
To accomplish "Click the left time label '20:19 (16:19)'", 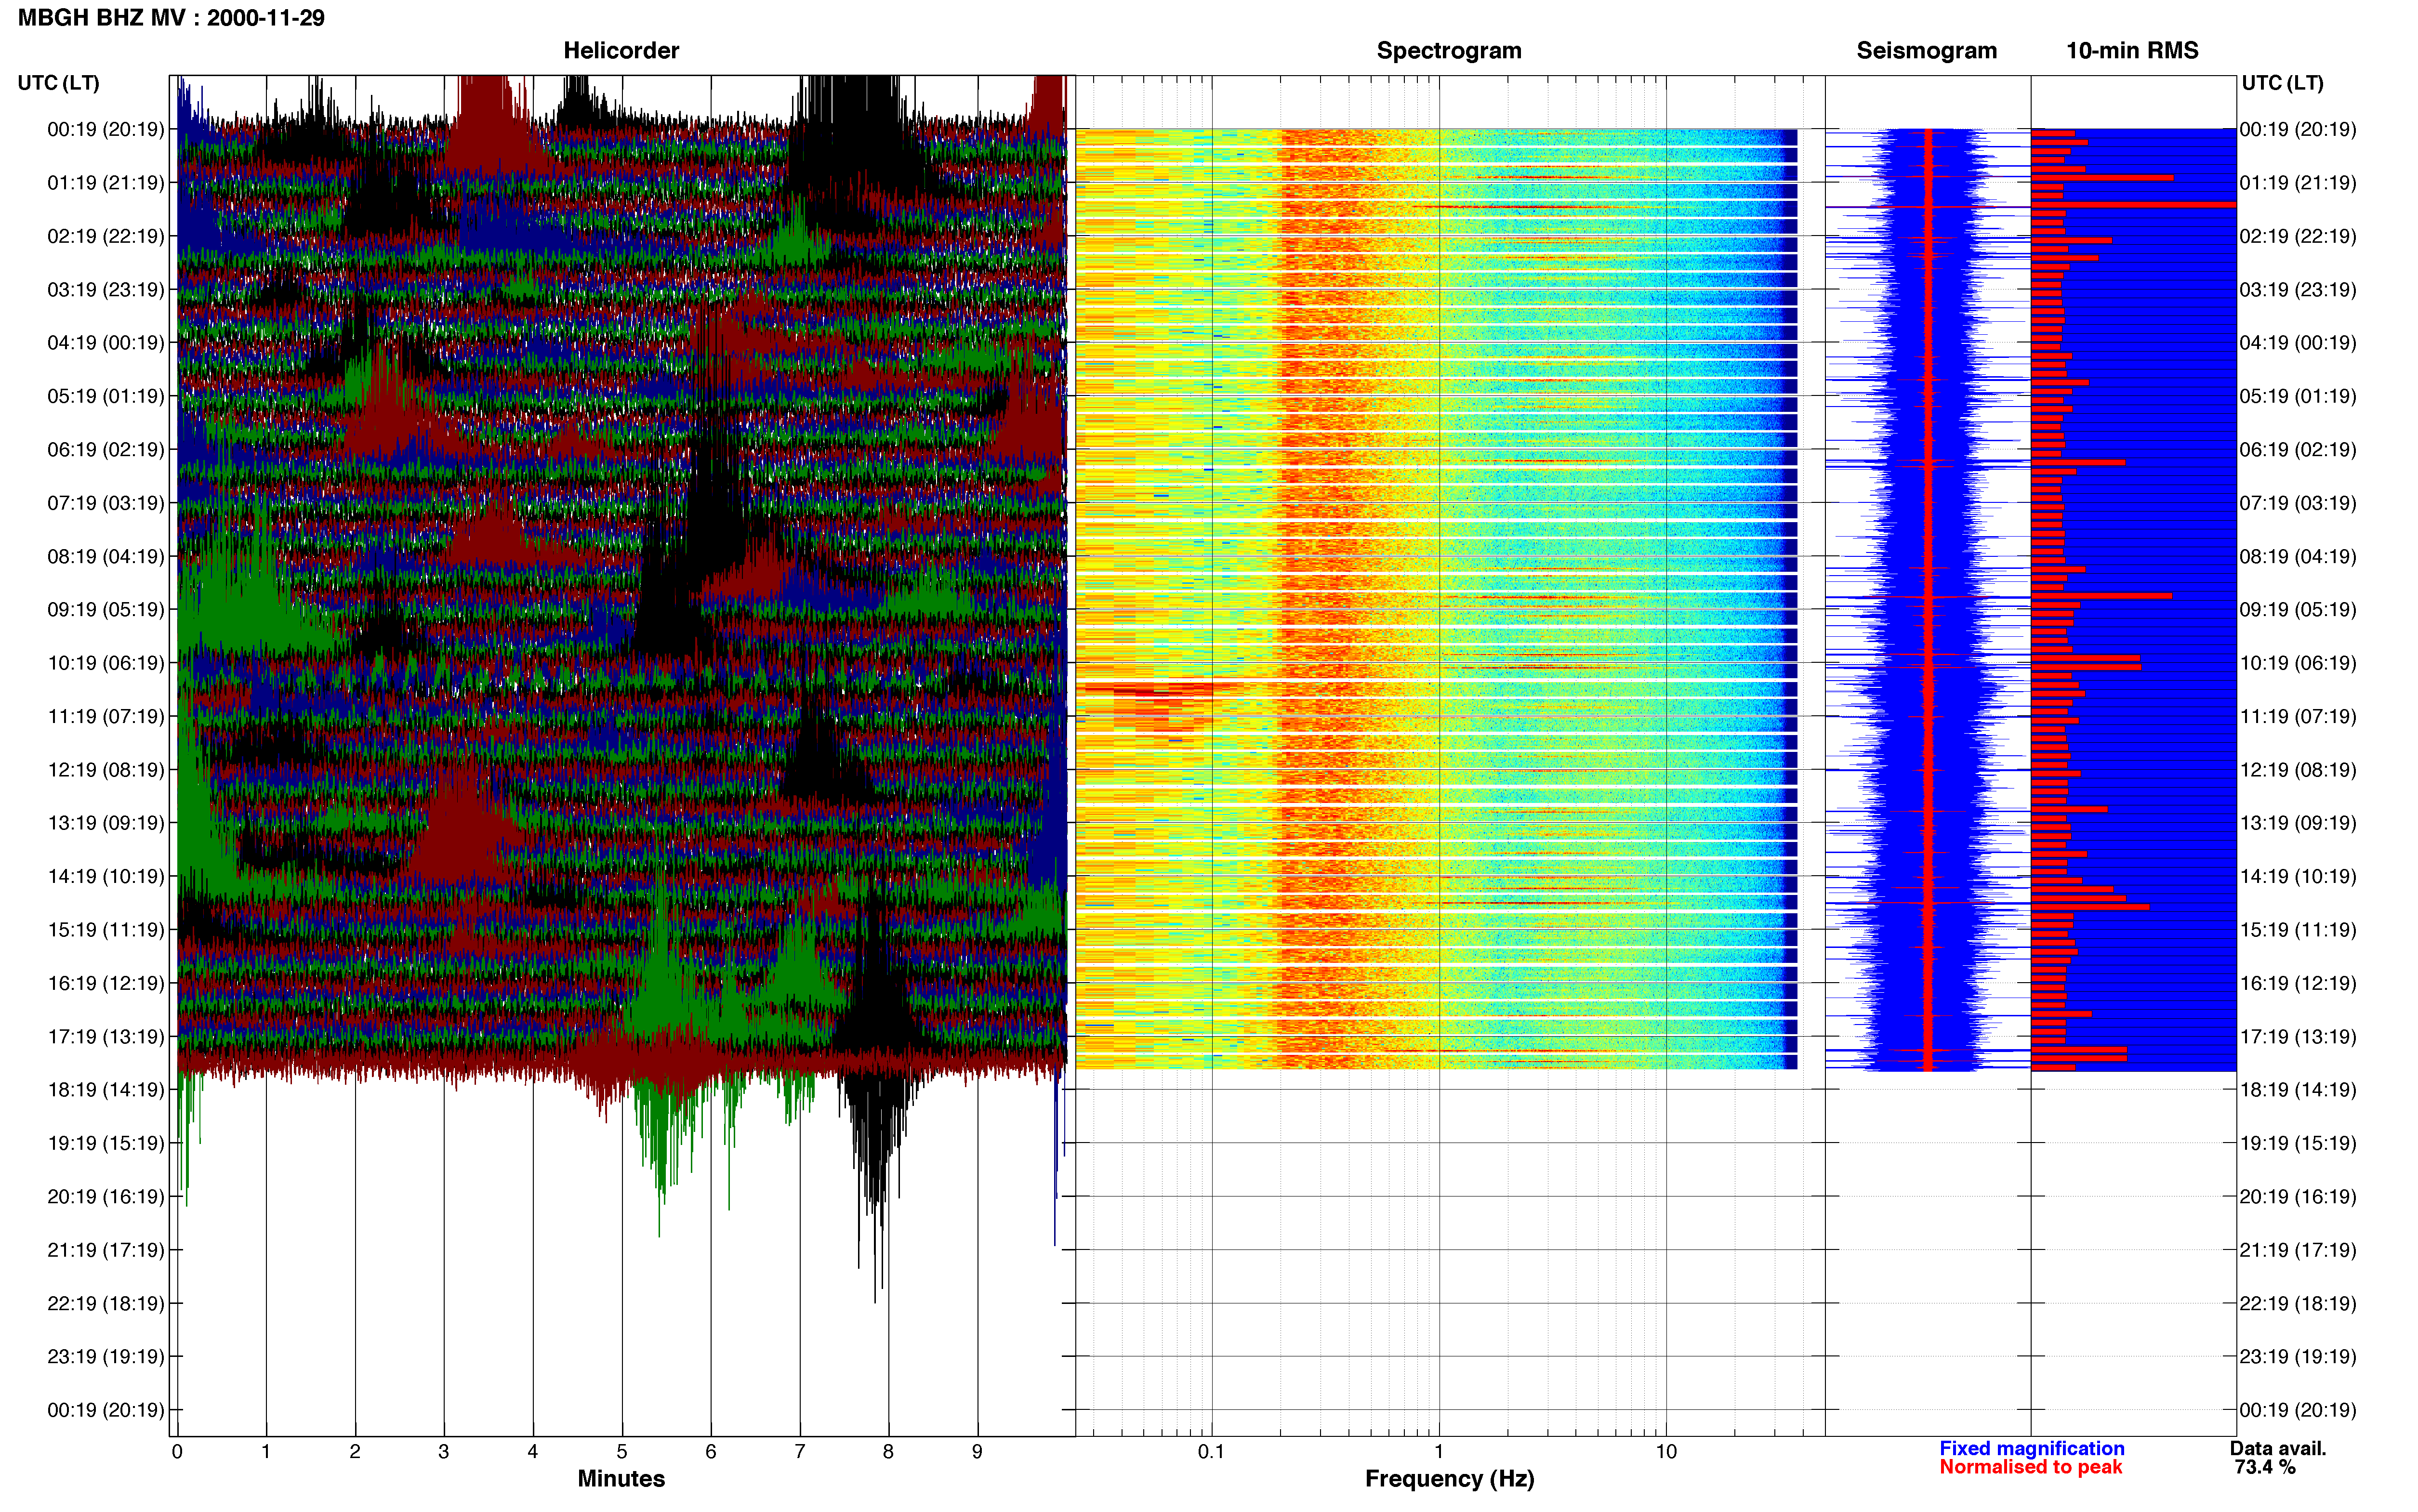I will pyautogui.click(x=106, y=1197).
